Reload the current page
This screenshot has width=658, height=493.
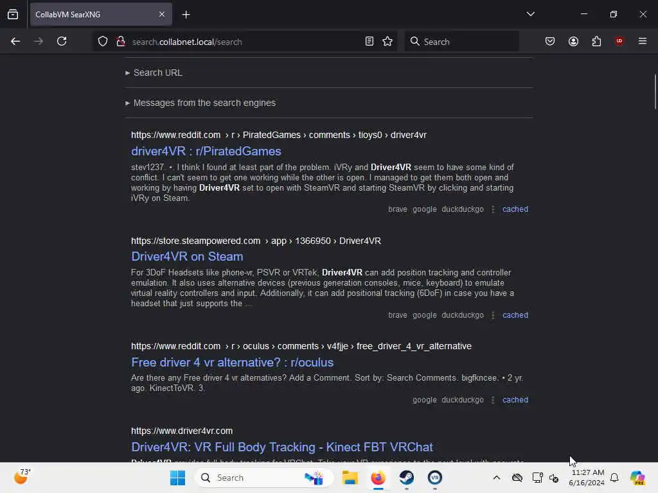62,42
